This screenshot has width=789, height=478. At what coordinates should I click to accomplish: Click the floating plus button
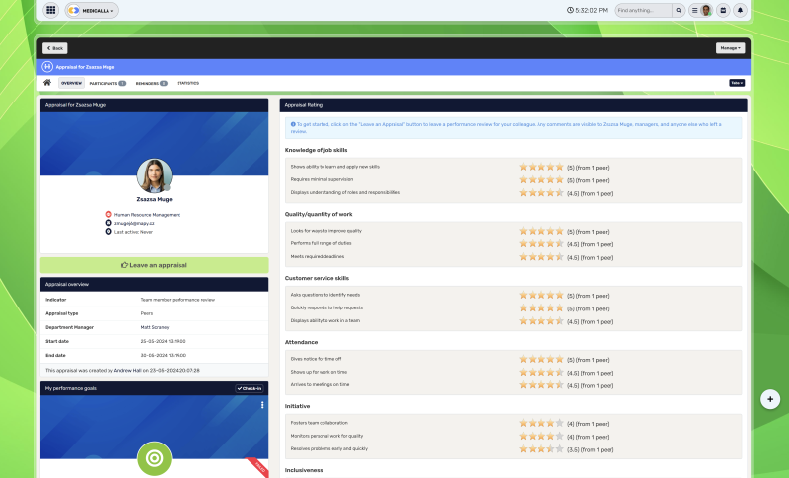[770, 399]
